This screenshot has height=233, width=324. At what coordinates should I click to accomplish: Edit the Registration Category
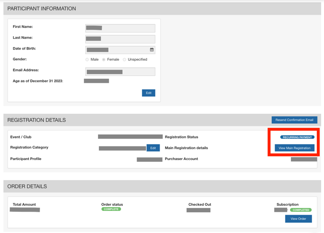tap(153, 148)
